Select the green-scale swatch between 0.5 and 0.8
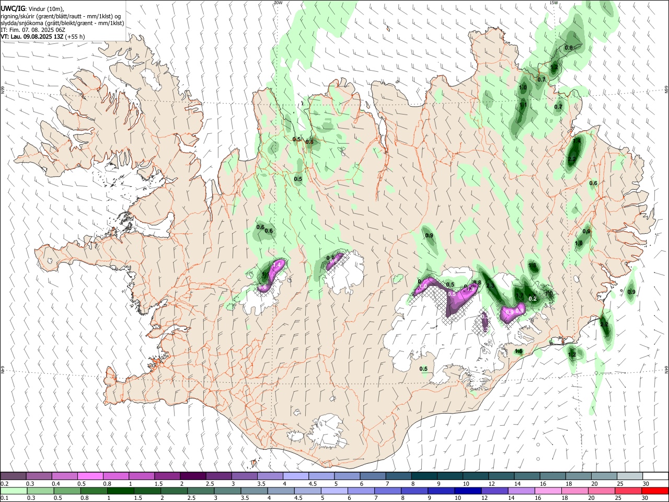The width and height of the screenshot is (669, 502). 67,491
